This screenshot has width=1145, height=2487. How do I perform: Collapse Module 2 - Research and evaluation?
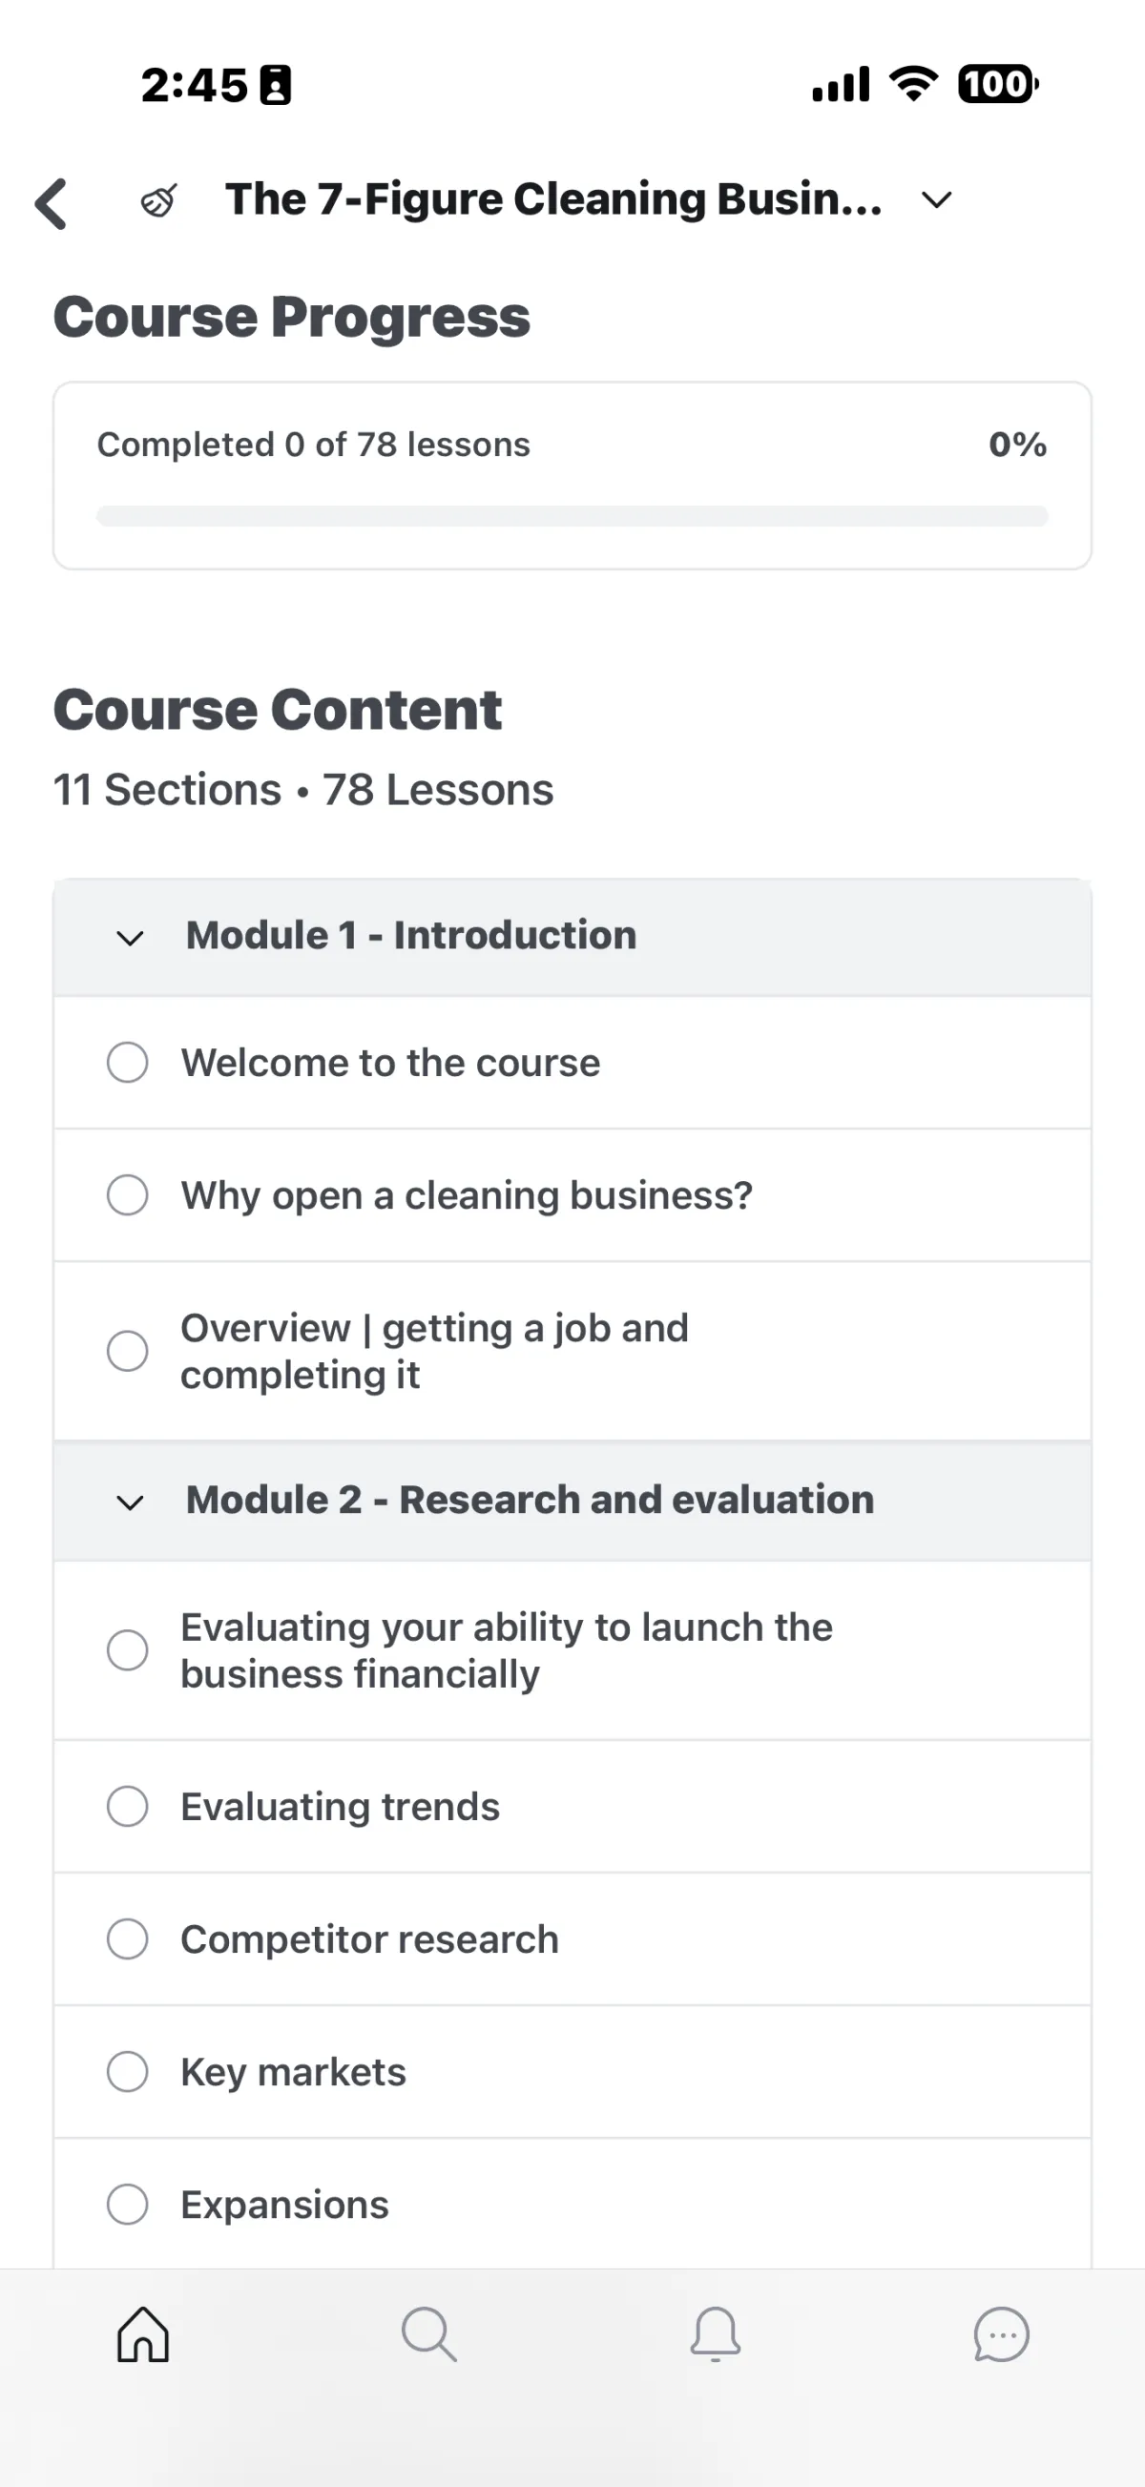point(131,1503)
